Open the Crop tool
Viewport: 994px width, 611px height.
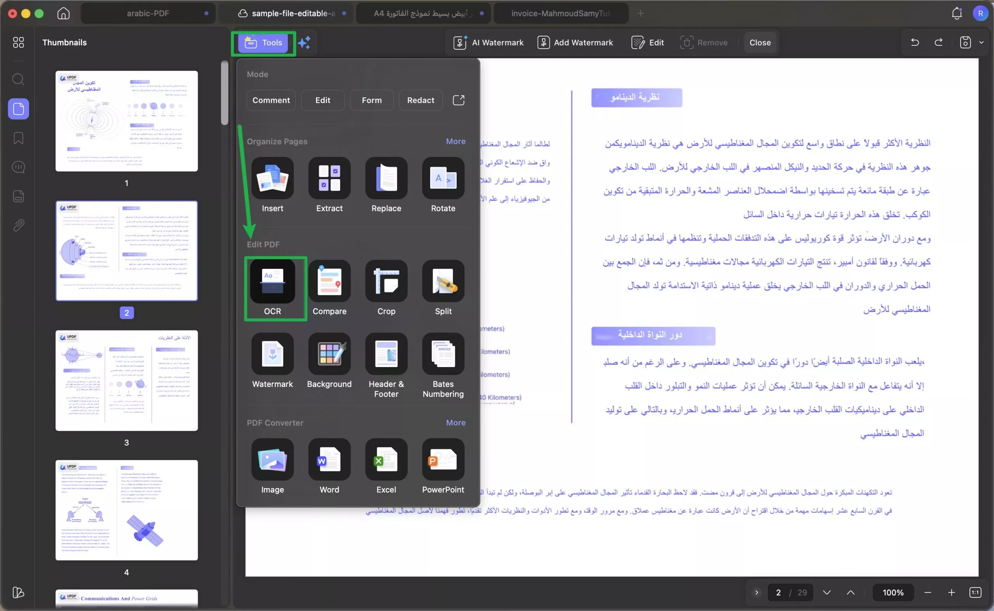(386, 287)
